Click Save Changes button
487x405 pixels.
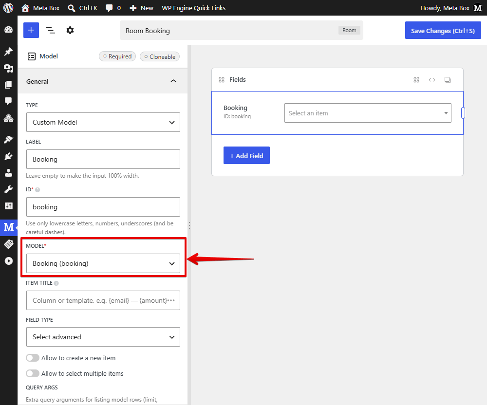point(443,30)
